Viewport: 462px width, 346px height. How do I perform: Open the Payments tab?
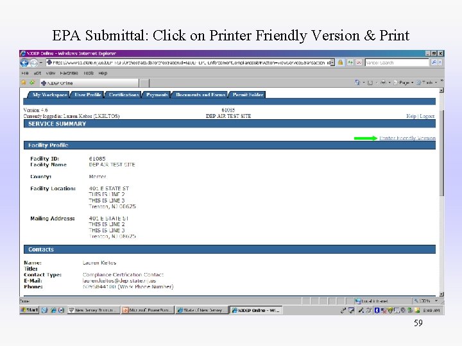pyautogui.click(x=157, y=94)
